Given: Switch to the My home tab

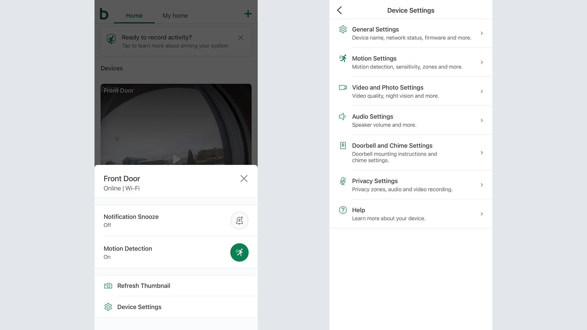Looking at the screenshot, I should (x=175, y=16).
